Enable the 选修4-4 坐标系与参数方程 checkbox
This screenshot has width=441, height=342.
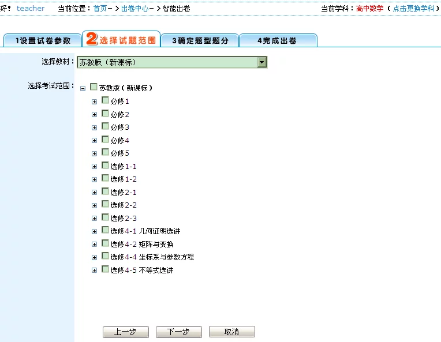click(x=105, y=255)
